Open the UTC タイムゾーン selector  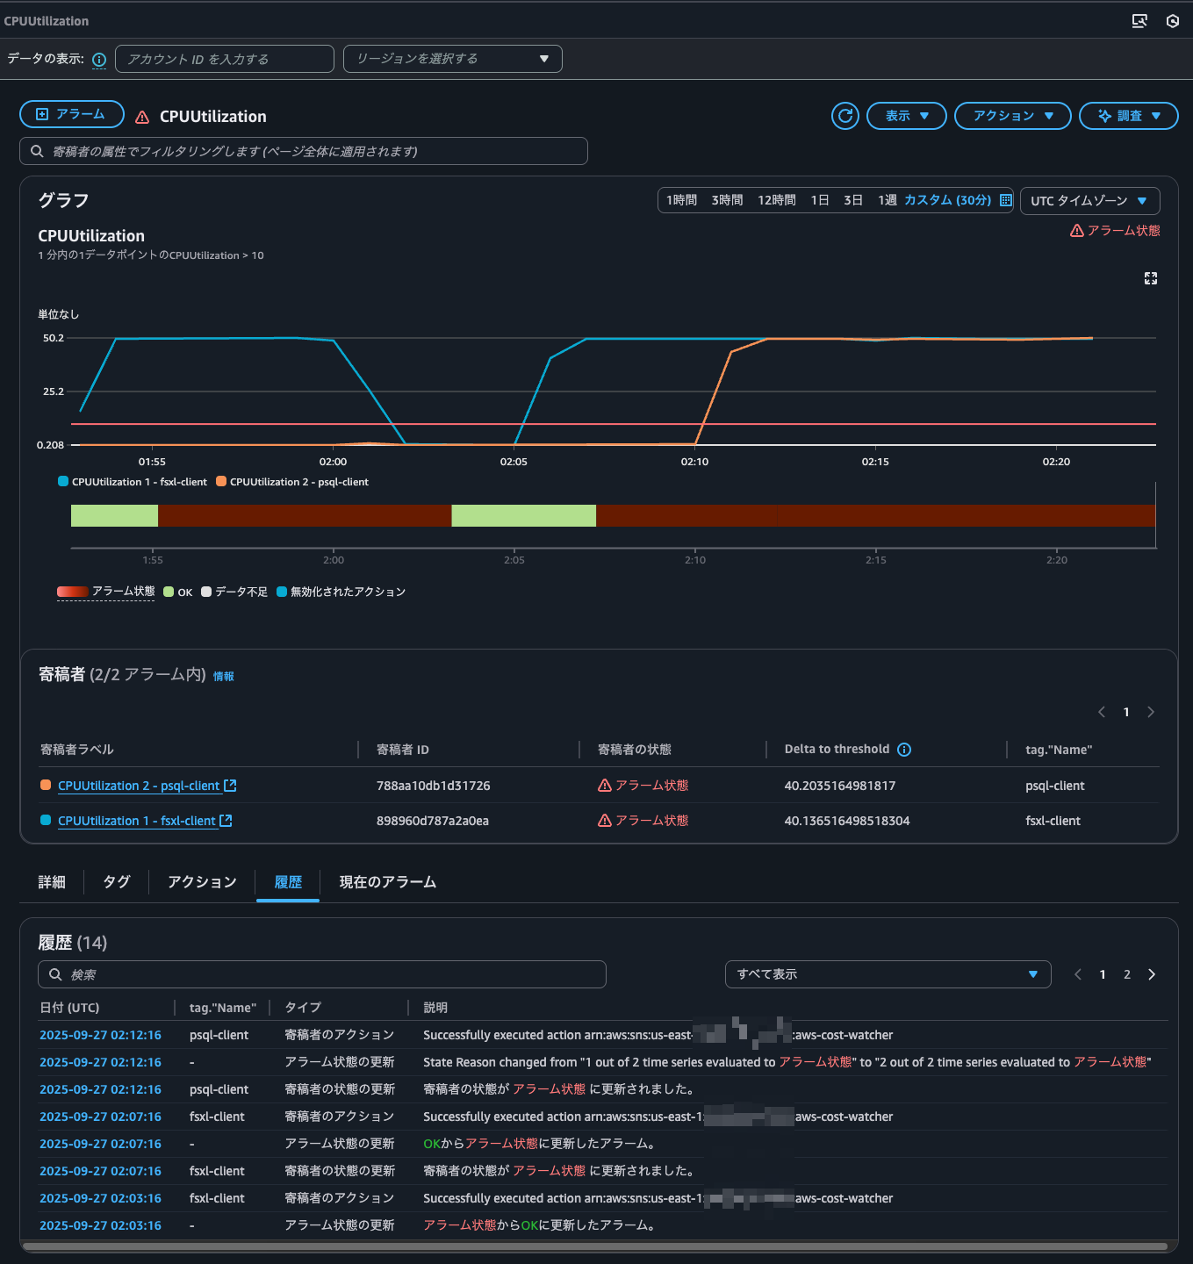click(x=1090, y=201)
